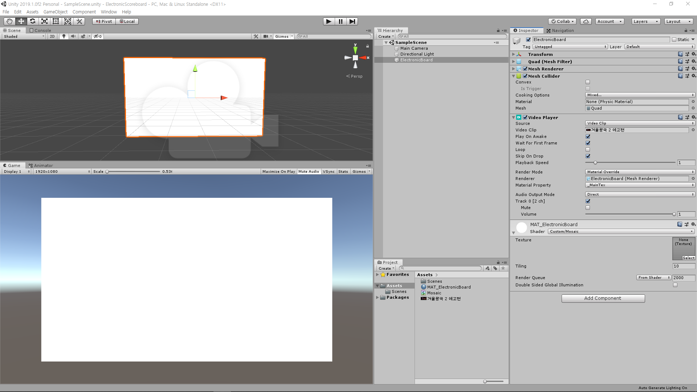Enable the Loop checkbox

(x=588, y=150)
